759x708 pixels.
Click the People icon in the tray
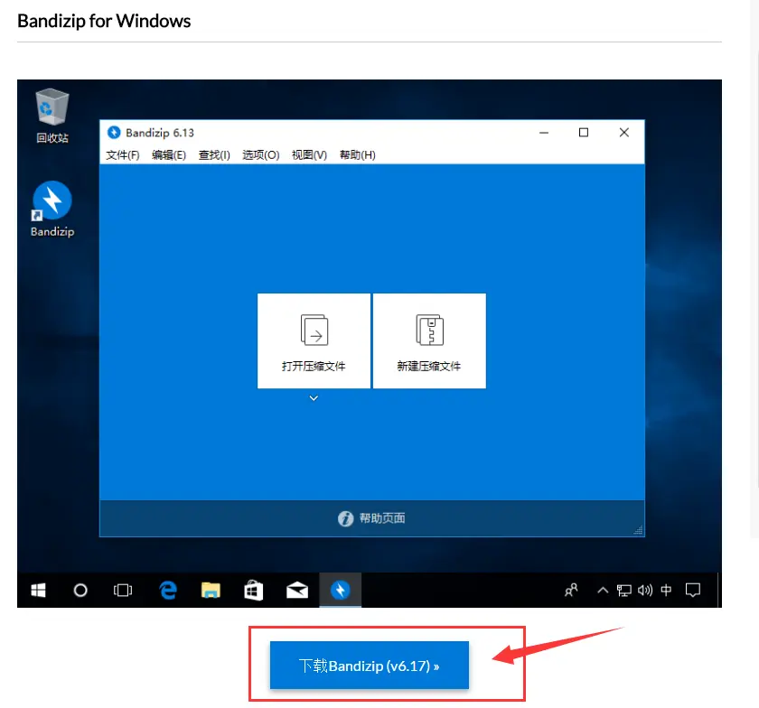coord(571,591)
